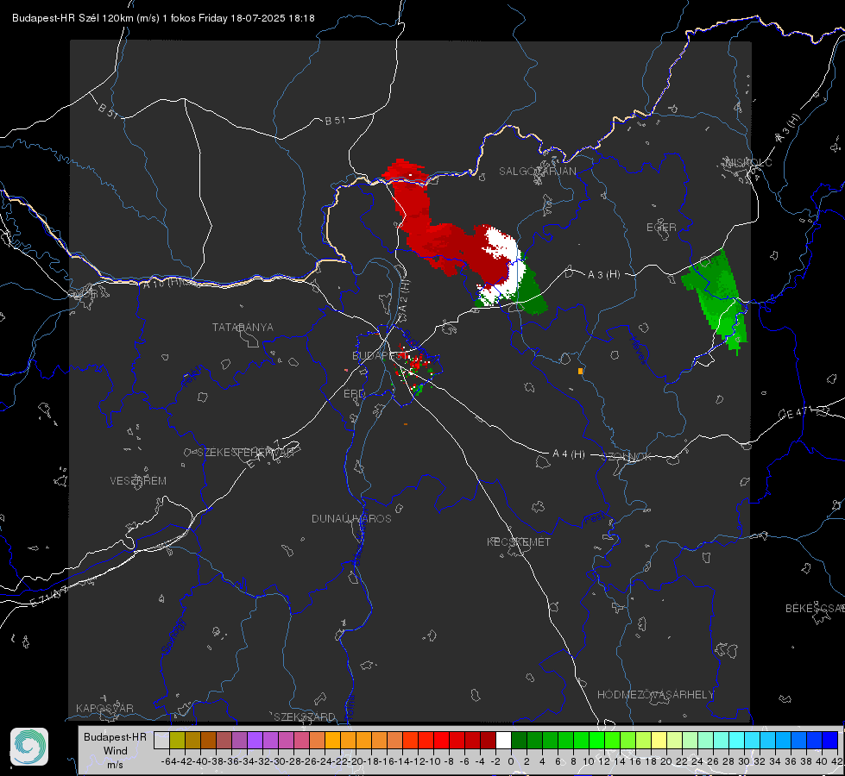Select the SZEKESFEHERVAR city label

click(245, 453)
